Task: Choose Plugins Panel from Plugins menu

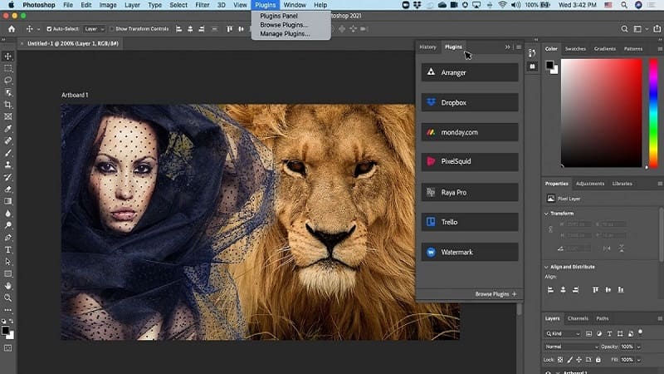Action: tap(279, 16)
